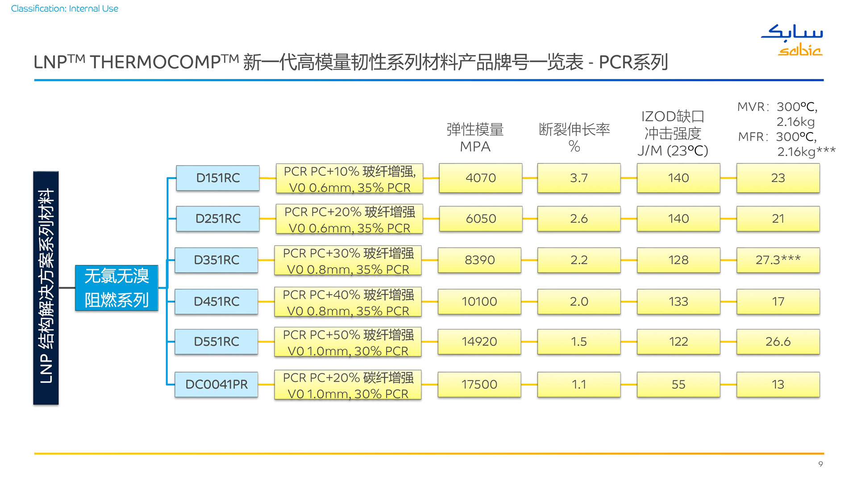
Task: Select the D451RC grade box
Action: [216, 302]
